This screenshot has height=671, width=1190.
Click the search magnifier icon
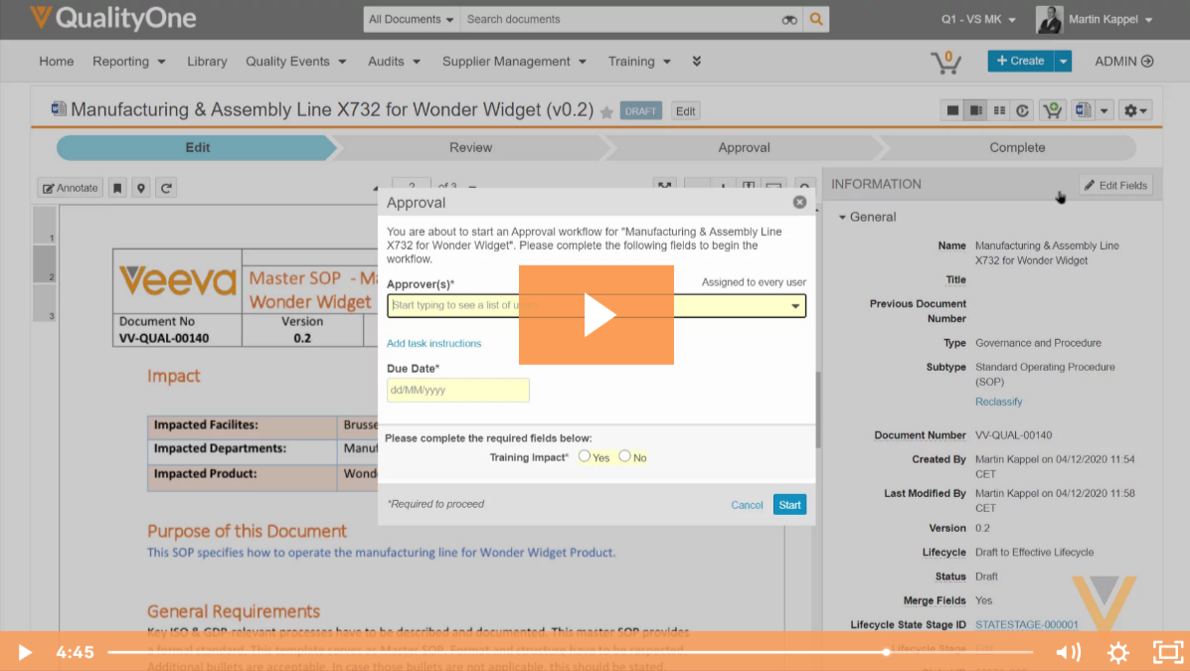pyautogui.click(x=815, y=19)
